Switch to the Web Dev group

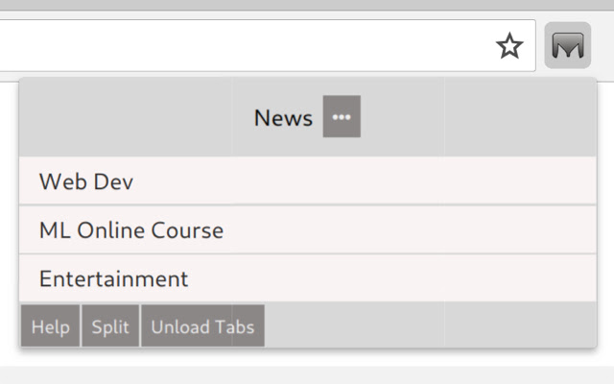[308, 181]
